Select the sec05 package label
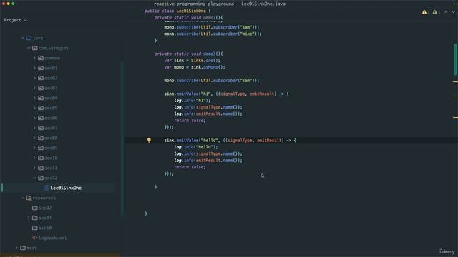The height and width of the screenshot is (257, 458). click(x=51, y=108)
